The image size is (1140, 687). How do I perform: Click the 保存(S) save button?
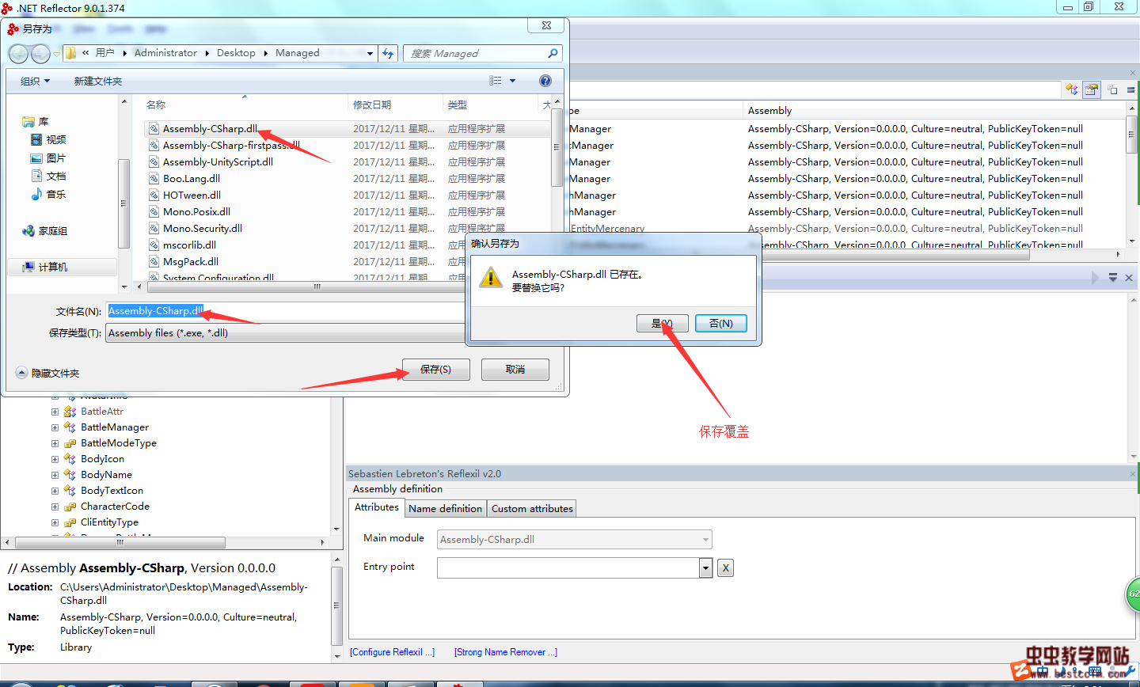click(x=435, y=370)
